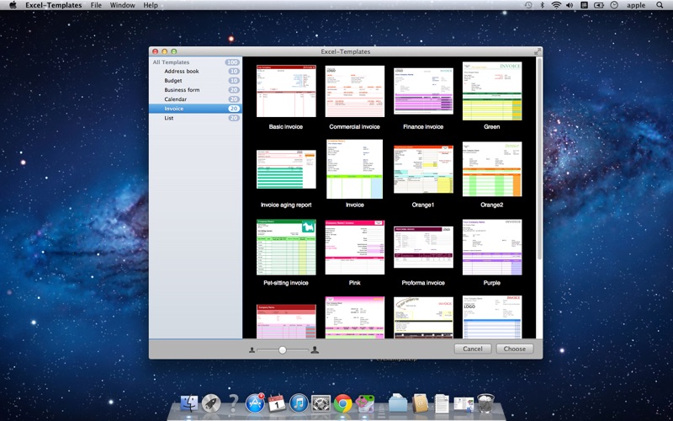Open System Preferences gear in dock

coord(321,404)
